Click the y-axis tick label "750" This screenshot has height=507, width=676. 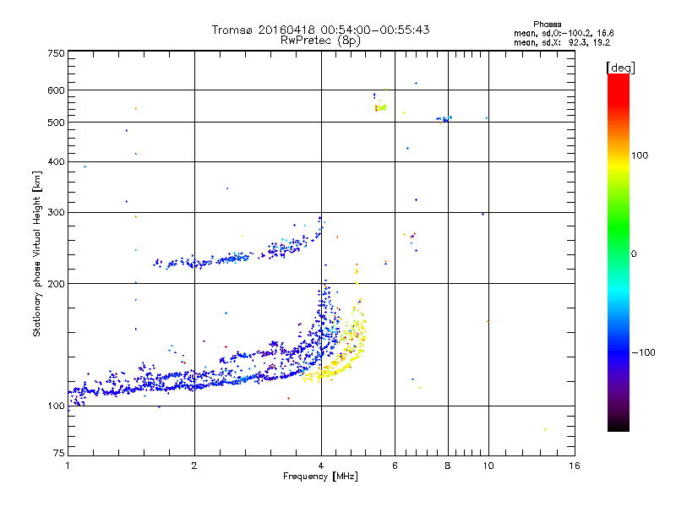56,53
